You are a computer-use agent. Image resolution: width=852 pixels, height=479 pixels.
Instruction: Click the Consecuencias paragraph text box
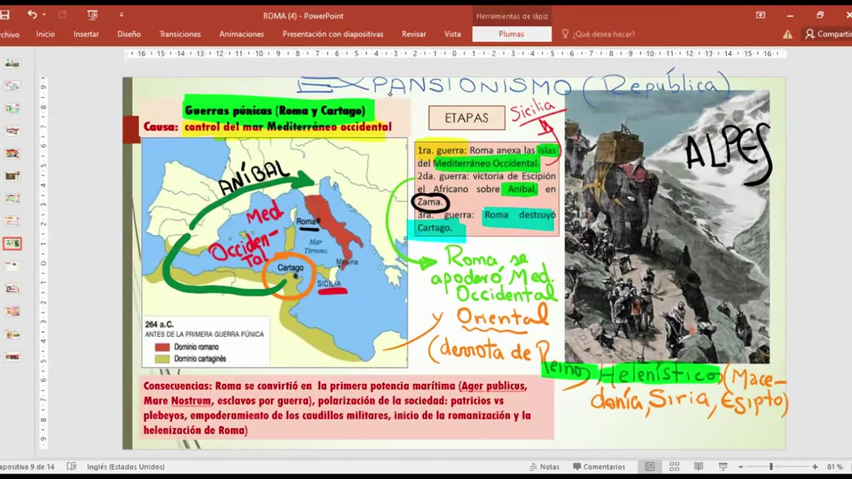346,408
